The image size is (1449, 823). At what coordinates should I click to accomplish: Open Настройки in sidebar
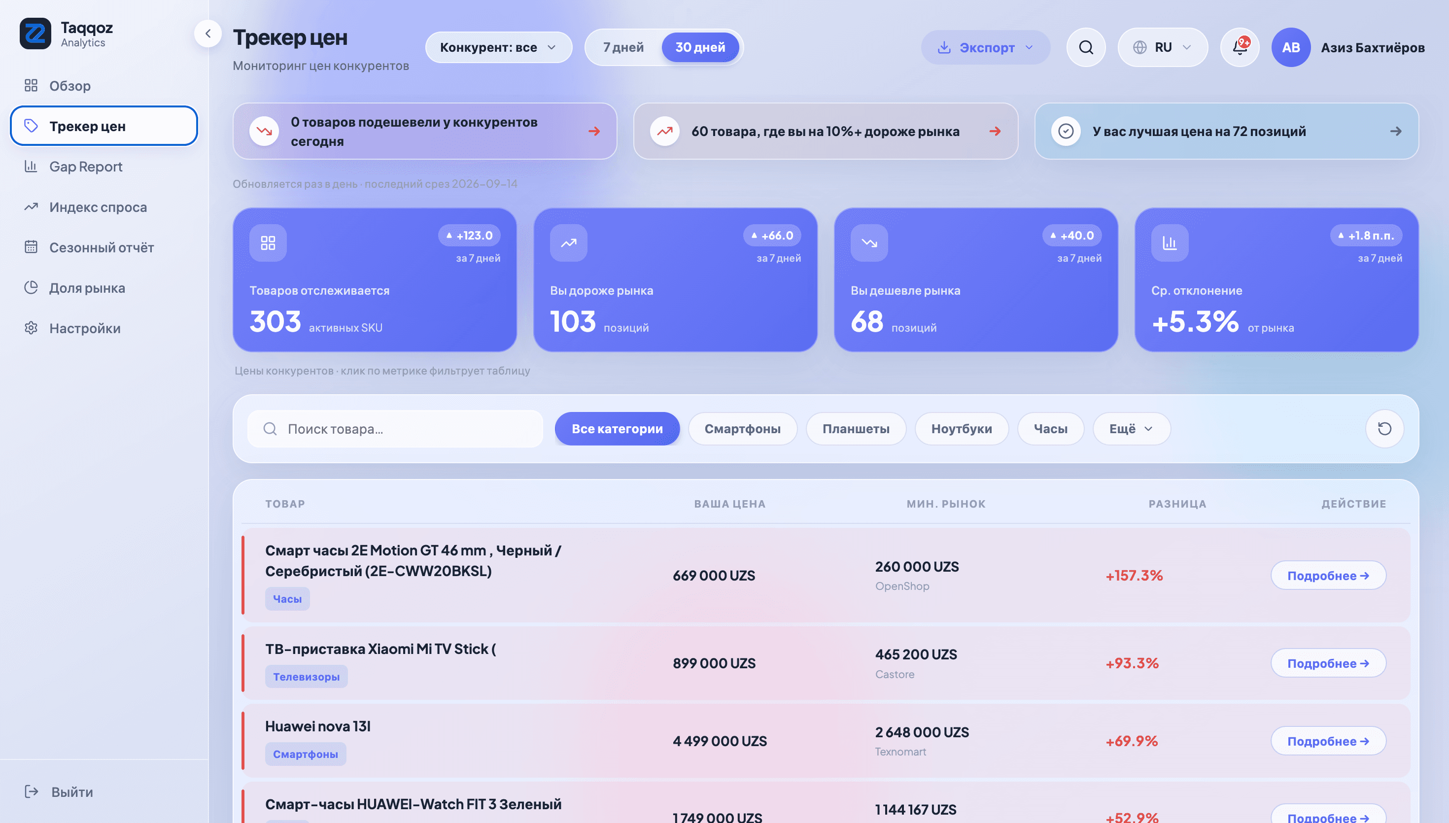(103, 328)
